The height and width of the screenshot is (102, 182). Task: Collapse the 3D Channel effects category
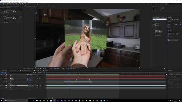[153, 21]
